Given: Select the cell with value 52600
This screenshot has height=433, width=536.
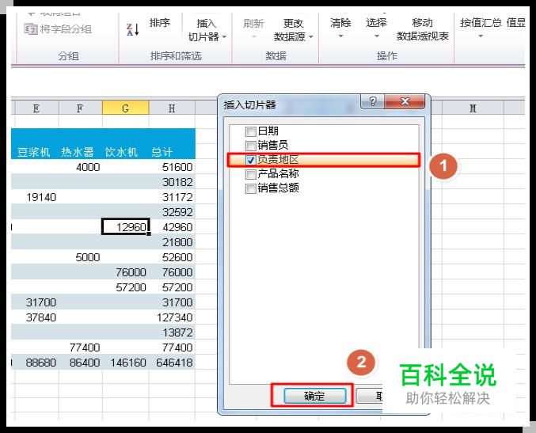Looking at the screenshot, I should click(x=172, y=257).
